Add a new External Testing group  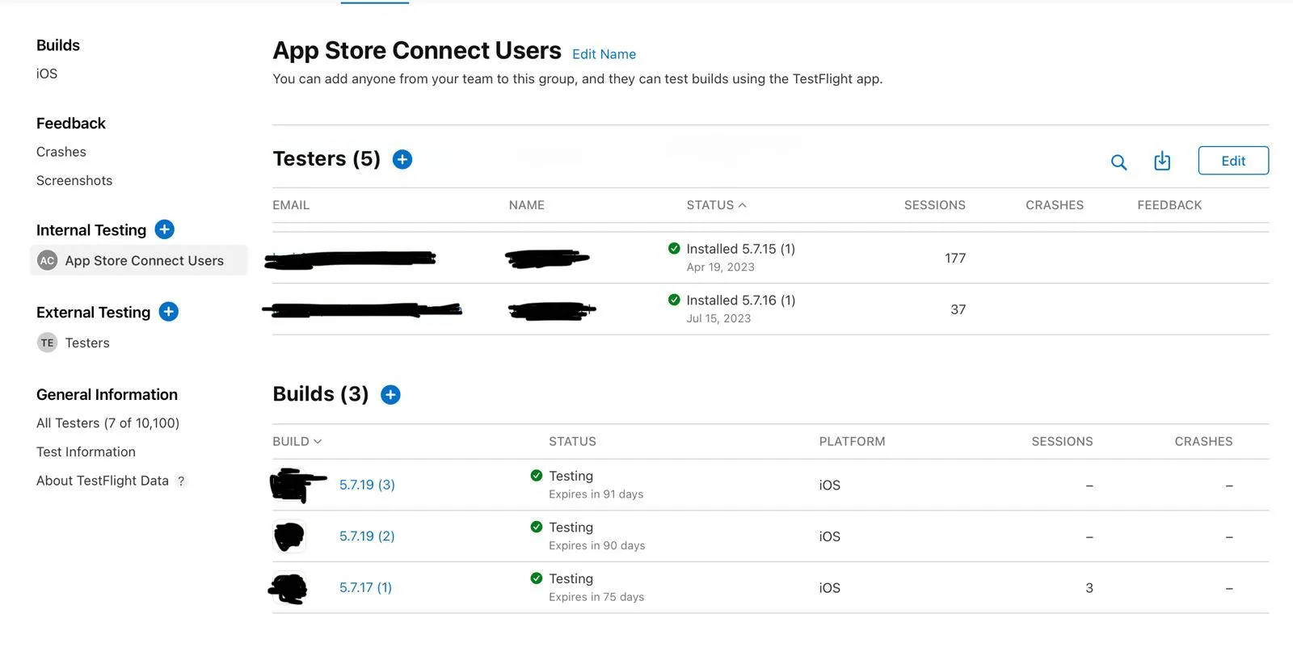tap(168, 312)
